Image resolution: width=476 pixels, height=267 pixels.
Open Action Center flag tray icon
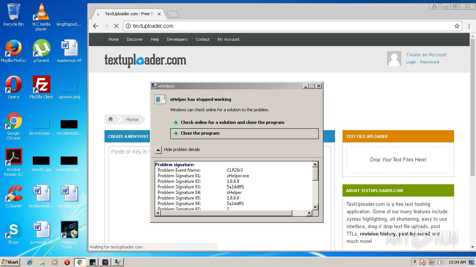click(x=423, y=262)
